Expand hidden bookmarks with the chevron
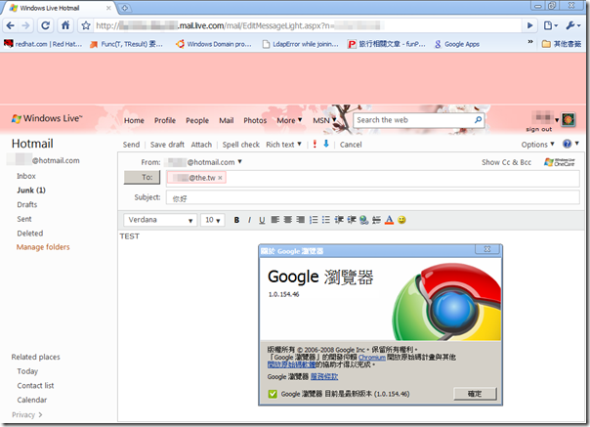Viewport: 590px width, 427px height. (x=529, y=42)
